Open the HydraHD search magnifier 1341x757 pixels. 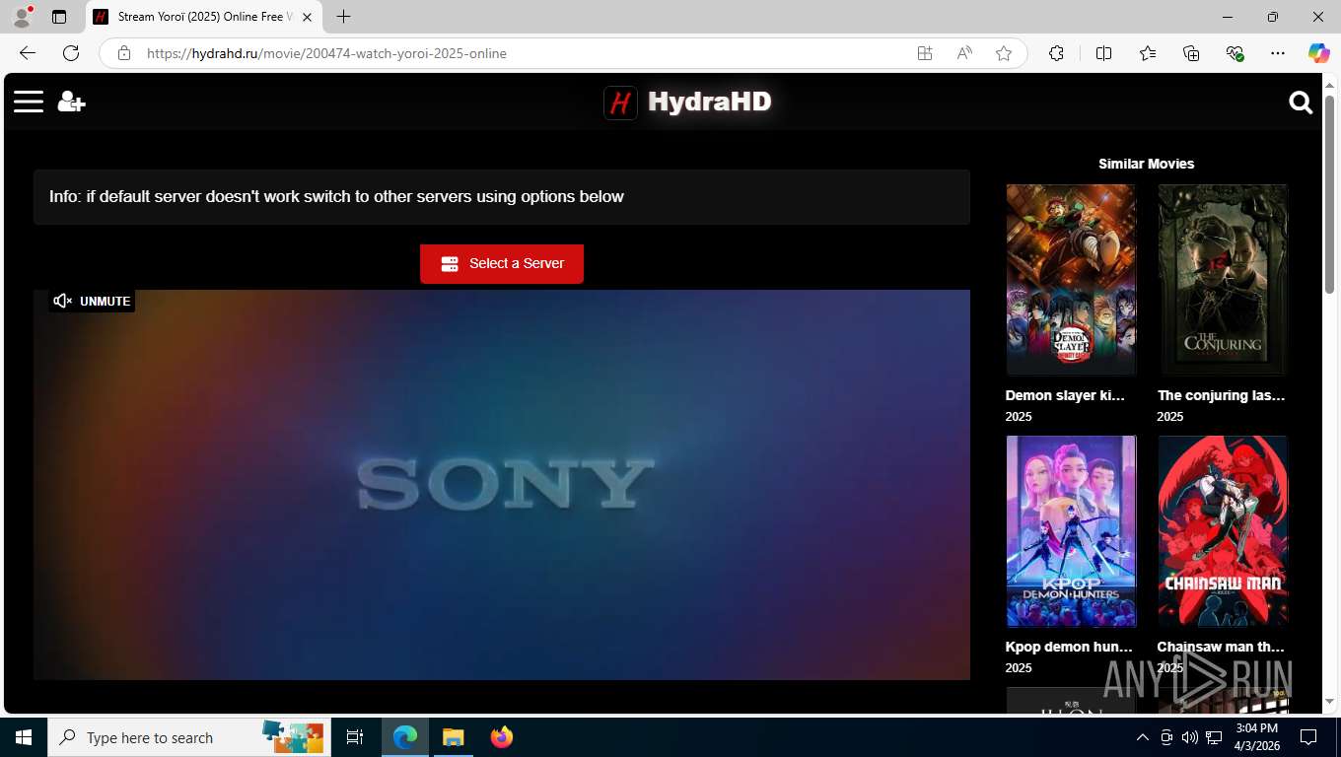coord(1301,103)
